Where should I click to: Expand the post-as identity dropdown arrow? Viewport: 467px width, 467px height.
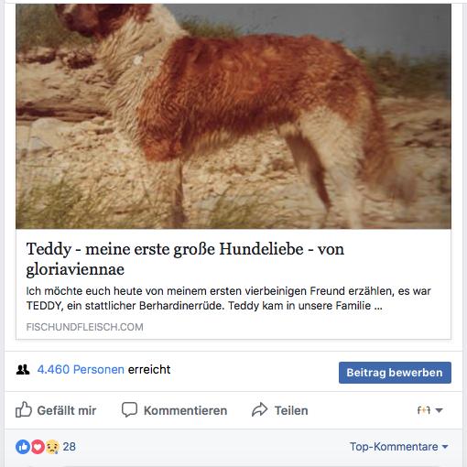(439, 410)
